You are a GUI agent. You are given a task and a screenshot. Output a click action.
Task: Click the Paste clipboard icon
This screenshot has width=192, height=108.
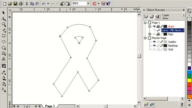(x=37, y=4)
